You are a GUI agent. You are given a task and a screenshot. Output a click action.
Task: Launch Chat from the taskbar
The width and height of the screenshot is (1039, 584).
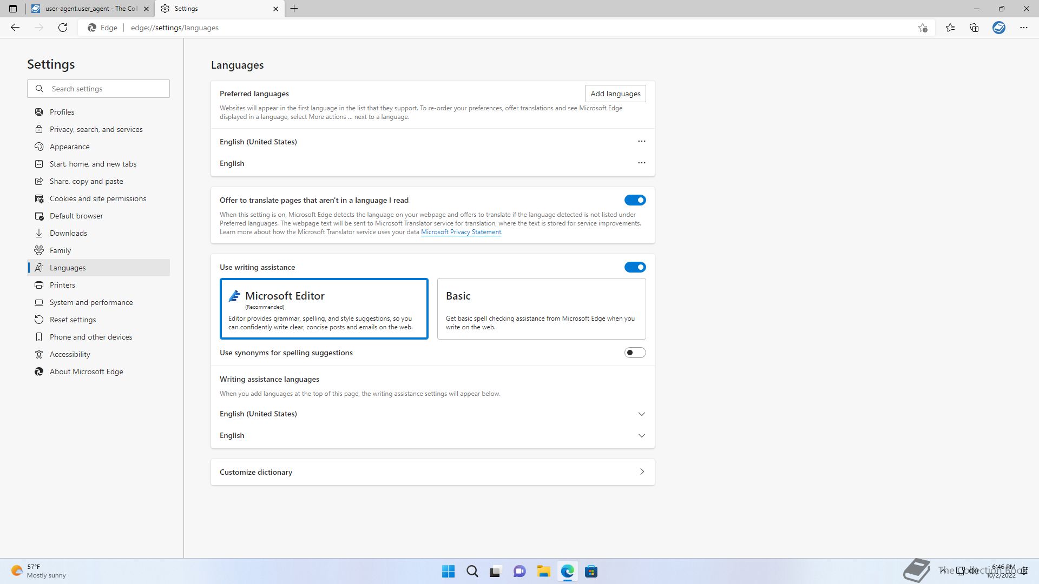(x=519, y=572)
